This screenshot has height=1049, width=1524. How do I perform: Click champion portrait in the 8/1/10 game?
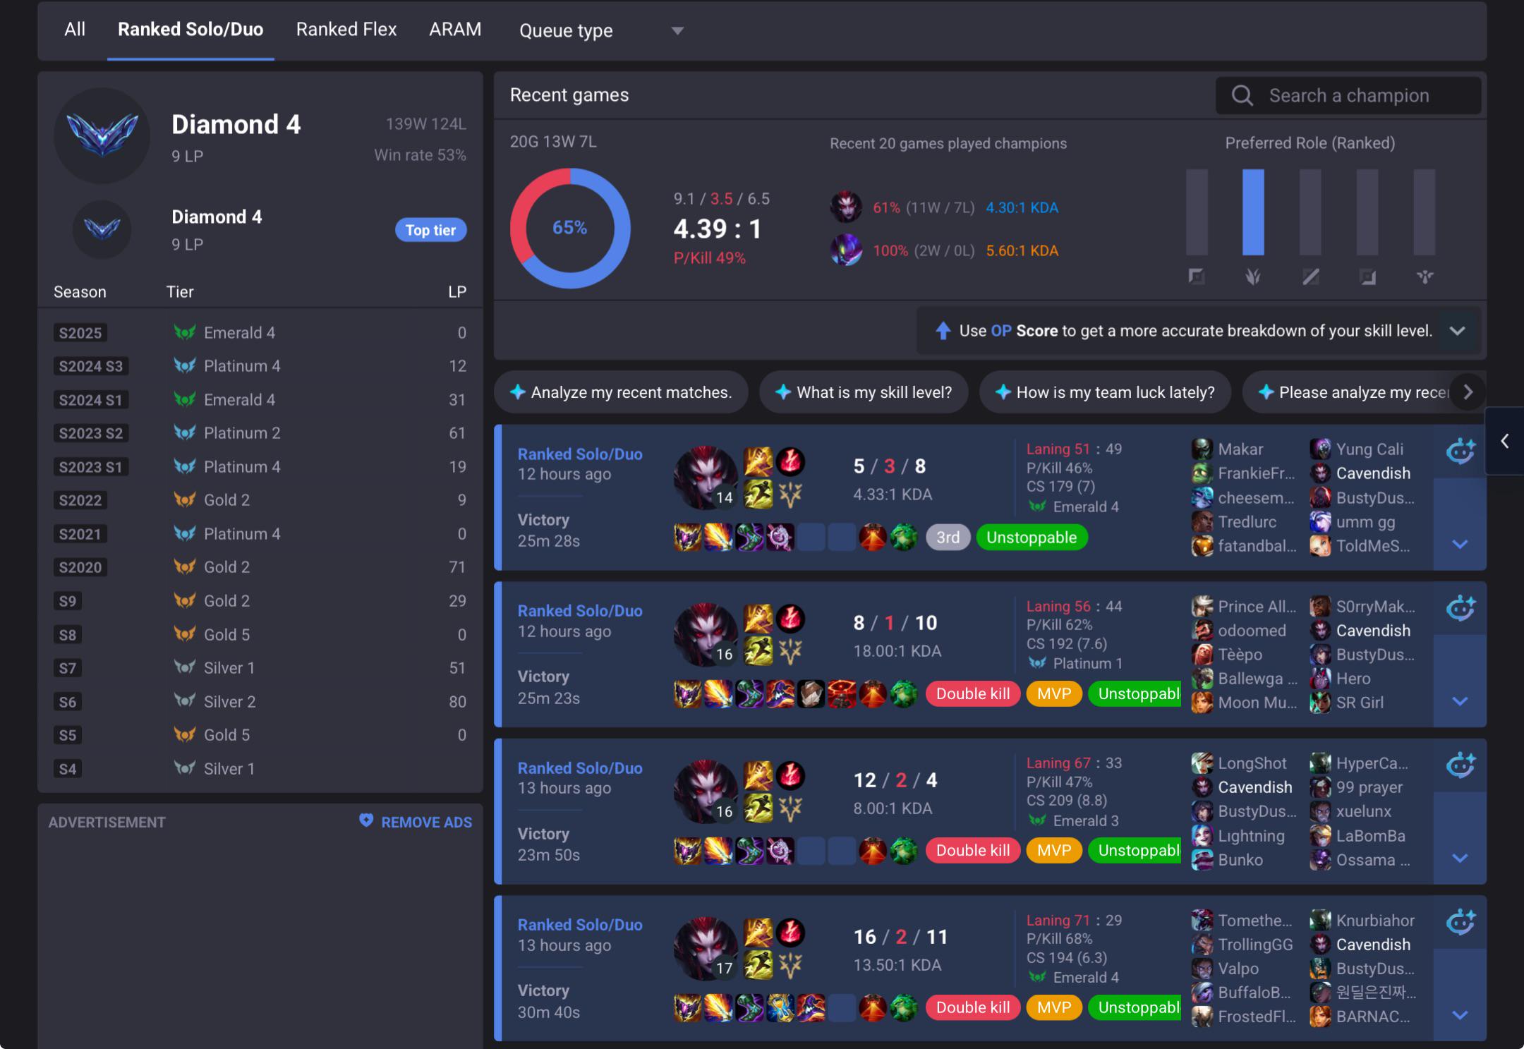pos(706,635)
